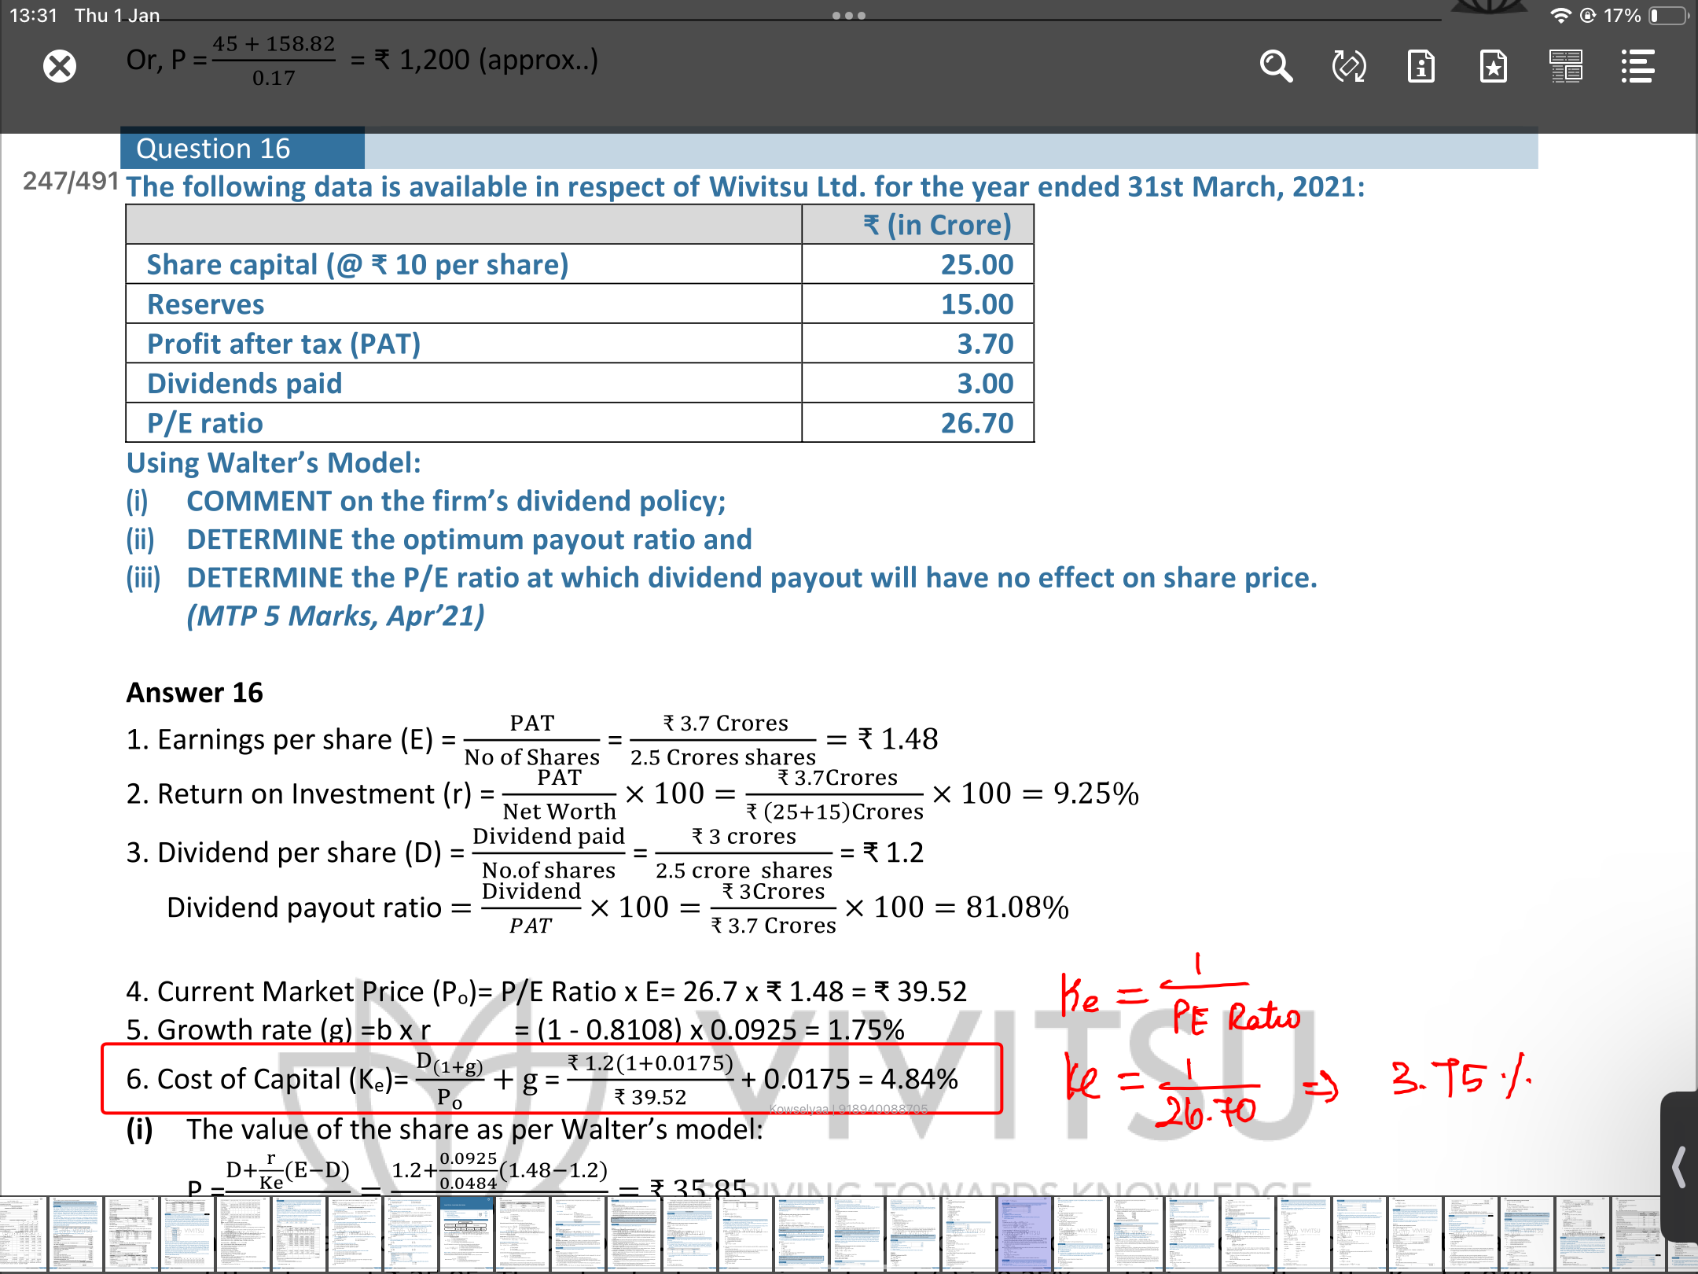Image resolution: width=1698 pixels, height=1274 pixels.
Task: Bookmark this page with the star icon
Action: (x=1493, y=66)
